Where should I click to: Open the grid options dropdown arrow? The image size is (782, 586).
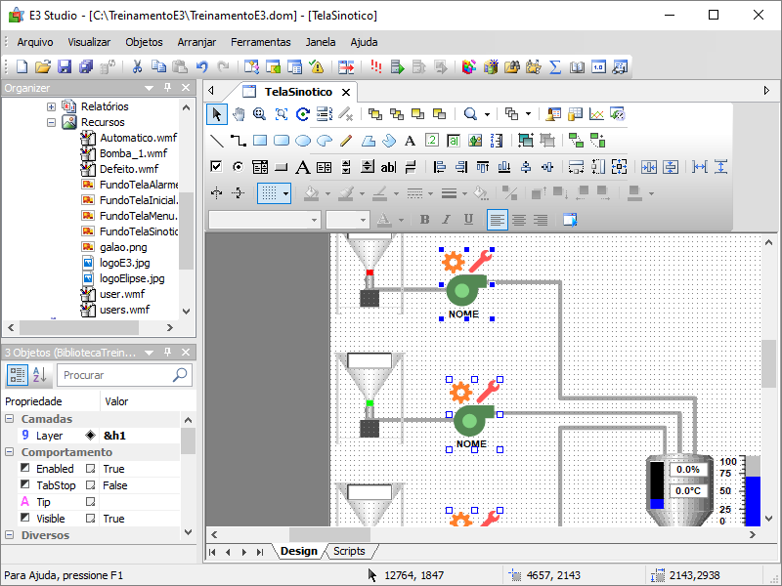click(x=285, y=193)
